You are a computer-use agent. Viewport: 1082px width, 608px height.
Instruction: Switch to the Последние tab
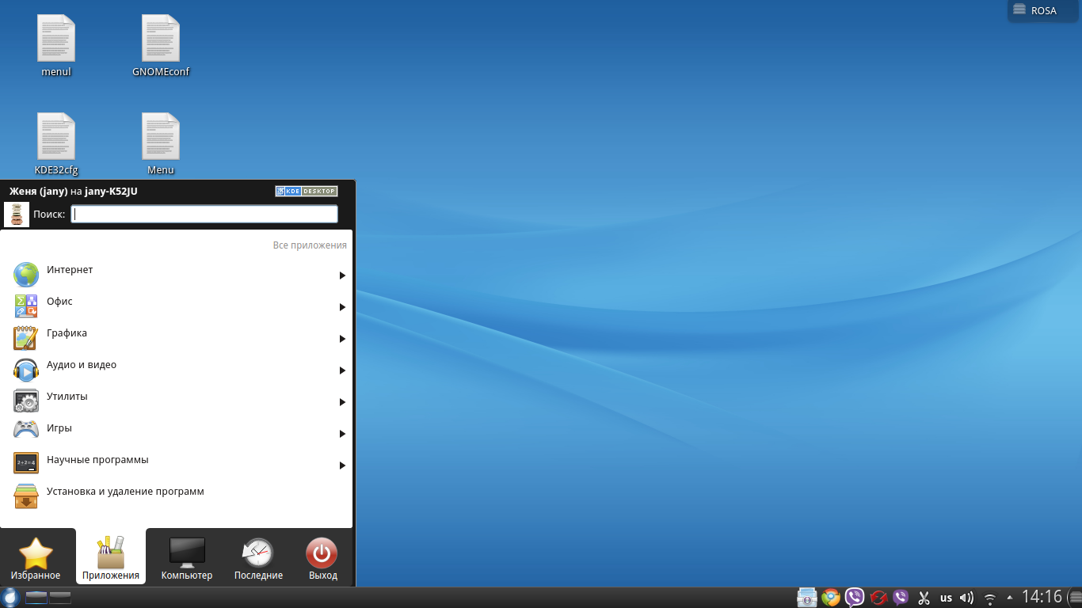pos(258,557)
